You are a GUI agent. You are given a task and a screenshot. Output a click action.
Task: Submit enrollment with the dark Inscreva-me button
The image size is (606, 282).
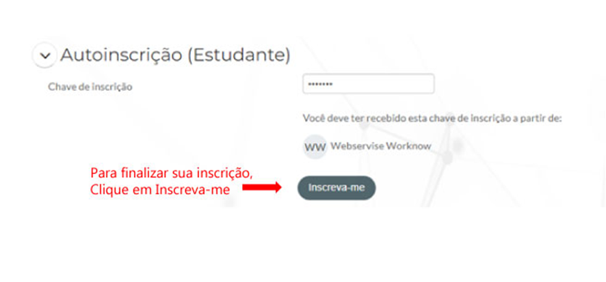click(337, 188)
